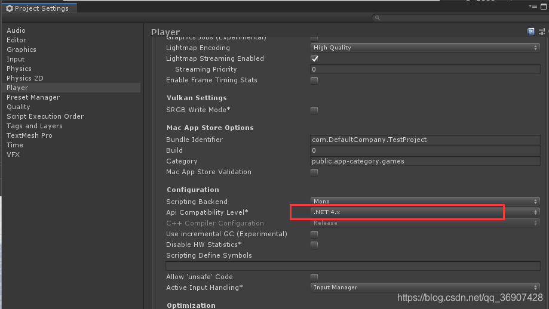This screenshot has width=549, height=309.
Task: Select the Player settings category
Action: coord(72,88)
